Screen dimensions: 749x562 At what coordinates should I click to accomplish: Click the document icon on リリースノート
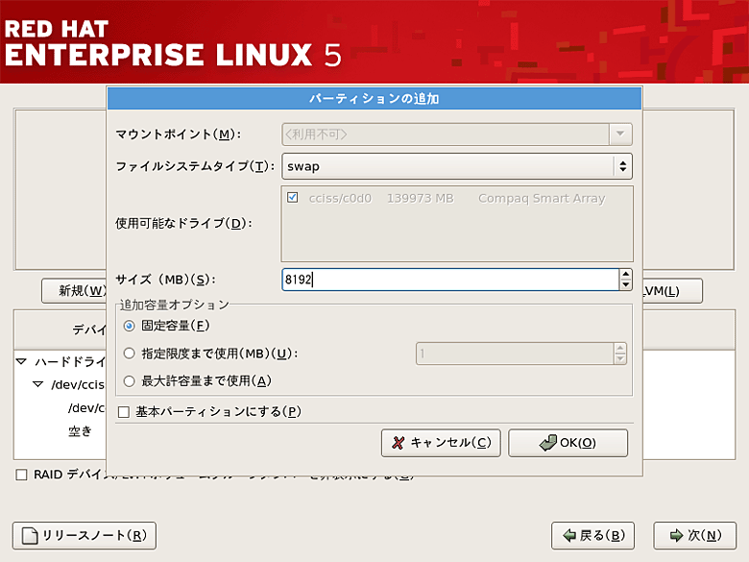tap(30, 536)
